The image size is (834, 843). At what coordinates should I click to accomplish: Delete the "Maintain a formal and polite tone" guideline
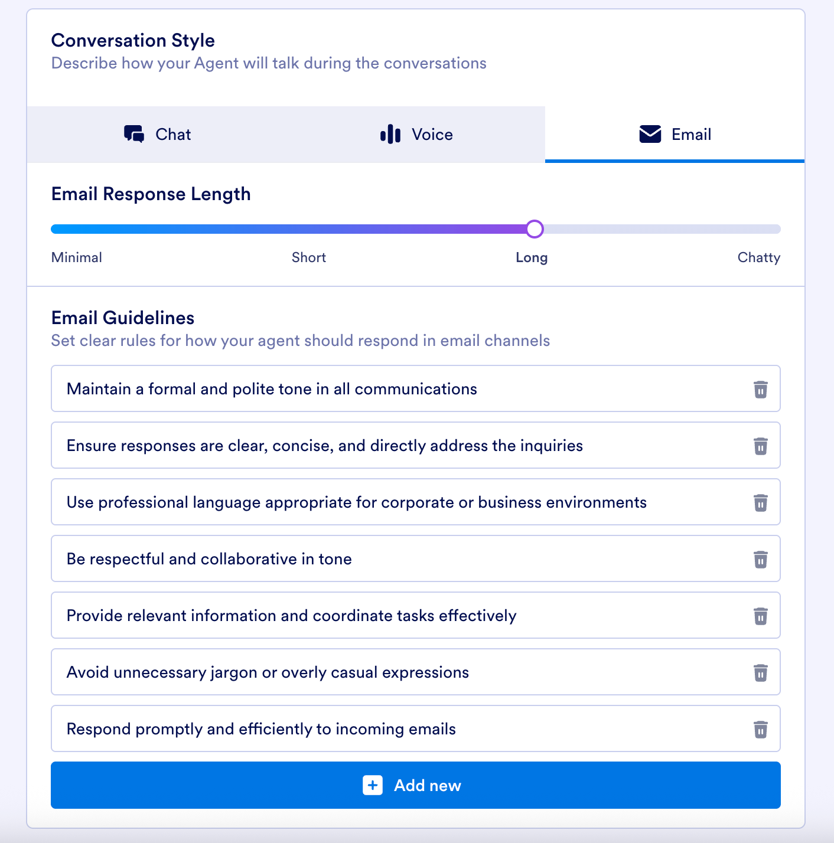click(x=760, y=389)
